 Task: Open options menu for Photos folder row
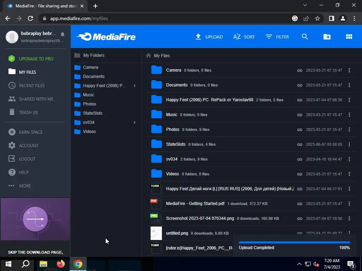pyautogui.click(x=349, y=130)
